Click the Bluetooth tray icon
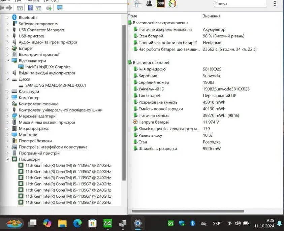284x231 pixels. pyautogui.click(x=193, y=223)
